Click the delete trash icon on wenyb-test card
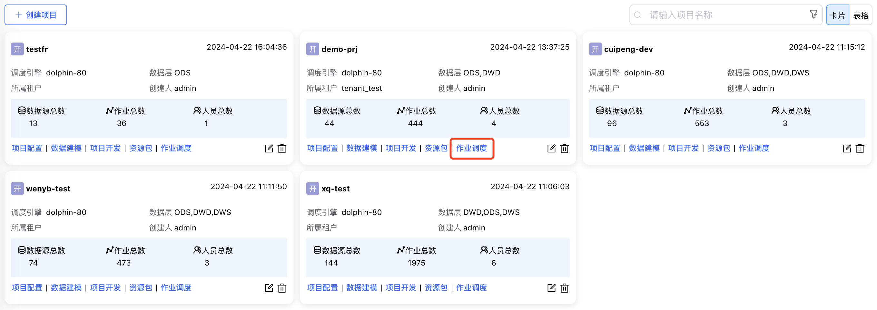 tap(281, 288)
